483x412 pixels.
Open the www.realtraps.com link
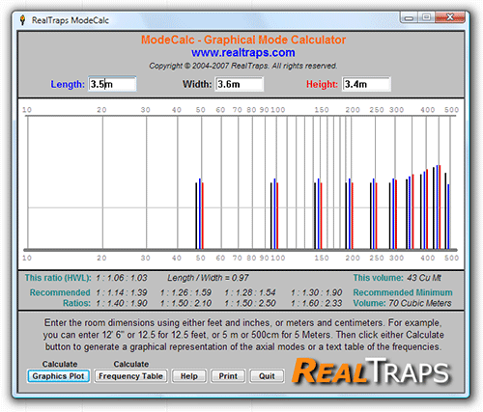243,52
